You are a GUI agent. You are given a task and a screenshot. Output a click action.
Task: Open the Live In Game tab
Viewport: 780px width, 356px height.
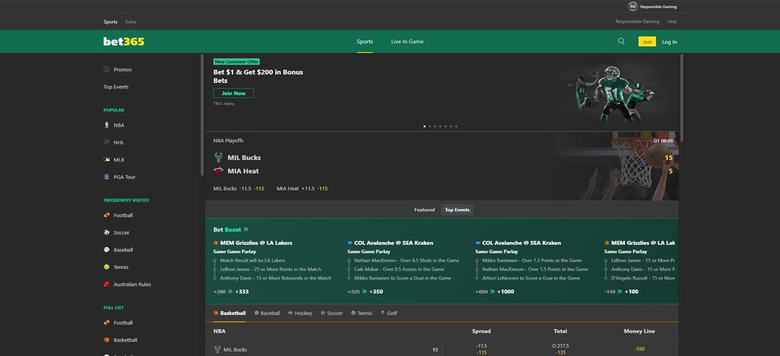[x=407, y=42]
